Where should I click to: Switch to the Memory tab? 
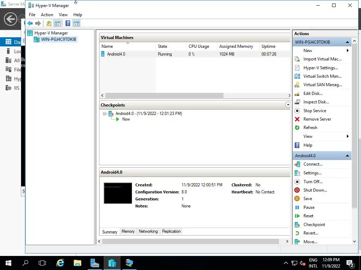click(128, 231)
